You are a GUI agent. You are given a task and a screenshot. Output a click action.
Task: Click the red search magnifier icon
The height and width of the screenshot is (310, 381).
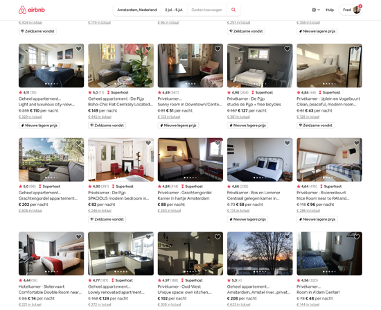tap(233, 10)
